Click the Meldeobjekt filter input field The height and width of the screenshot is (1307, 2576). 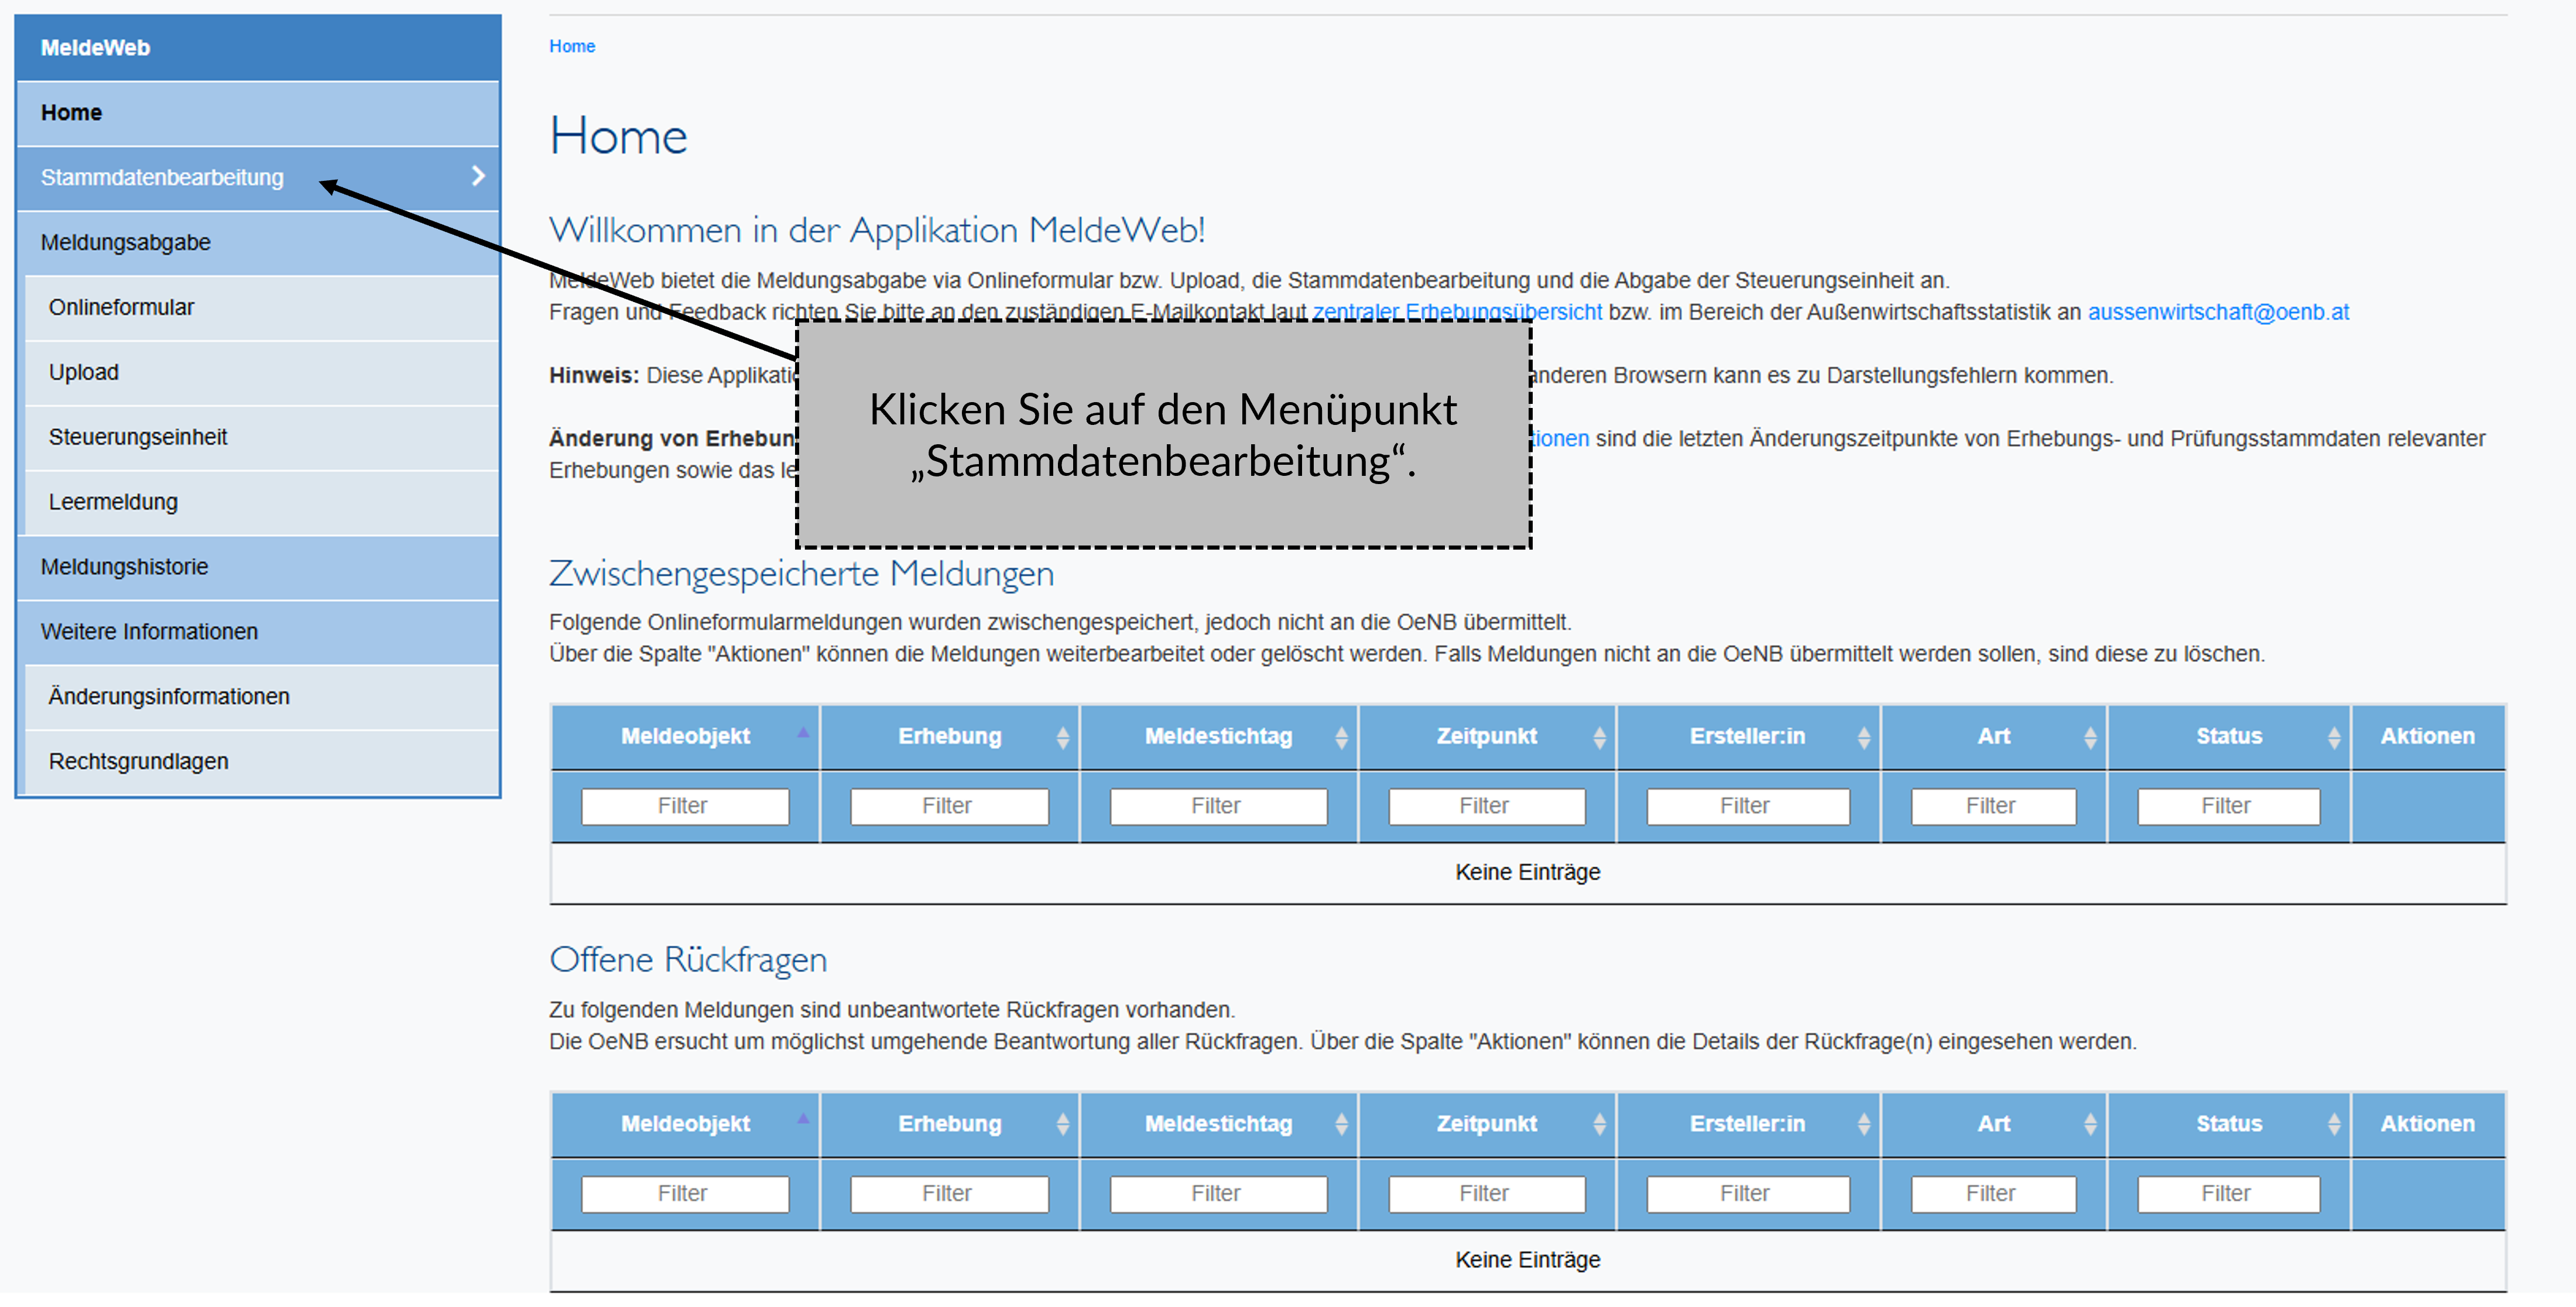(685, 805)
